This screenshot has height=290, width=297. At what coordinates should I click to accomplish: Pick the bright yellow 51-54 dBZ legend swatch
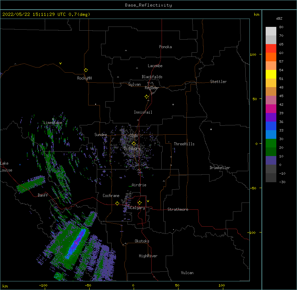271,74
